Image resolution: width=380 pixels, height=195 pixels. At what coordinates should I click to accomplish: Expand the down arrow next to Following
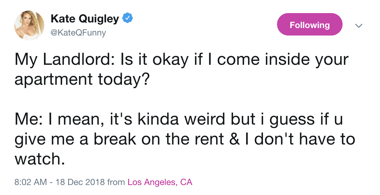click(359, 26)
